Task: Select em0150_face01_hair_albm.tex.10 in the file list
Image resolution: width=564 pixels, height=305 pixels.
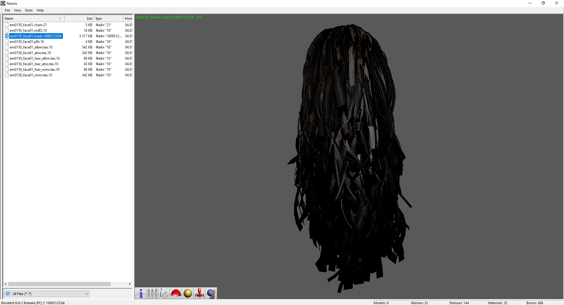Action: click(x=35, y=58)
